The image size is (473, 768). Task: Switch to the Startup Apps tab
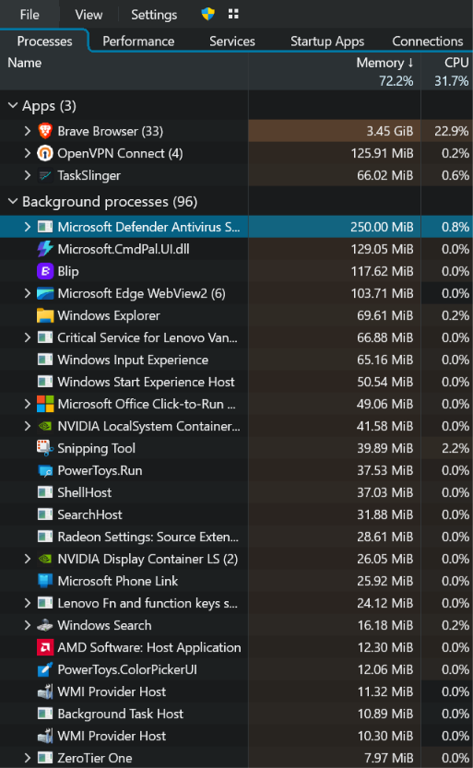tap(327, 41)
